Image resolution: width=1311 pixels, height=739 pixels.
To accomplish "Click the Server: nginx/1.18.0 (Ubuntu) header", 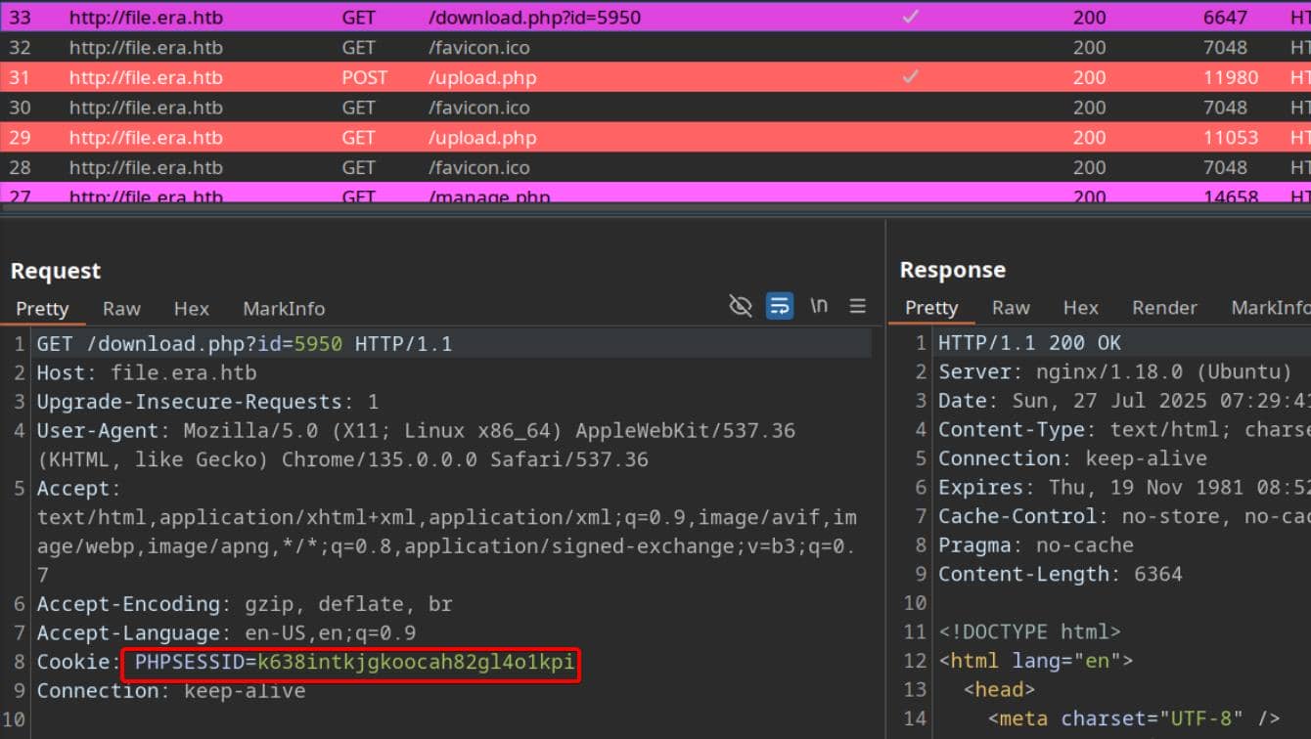I will [1115, 371].
